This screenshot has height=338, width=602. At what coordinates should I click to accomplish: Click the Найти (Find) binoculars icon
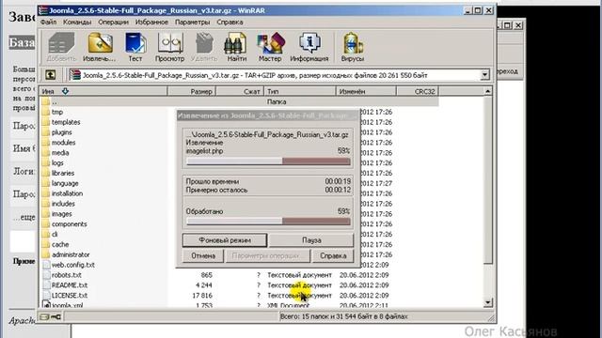point(236,47)
